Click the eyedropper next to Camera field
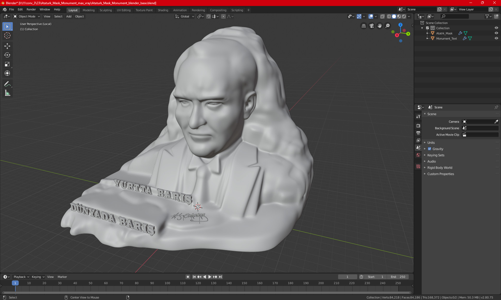The width and height of the screenshot is (501, 300). pyautogui.click(x=496, y=122)
